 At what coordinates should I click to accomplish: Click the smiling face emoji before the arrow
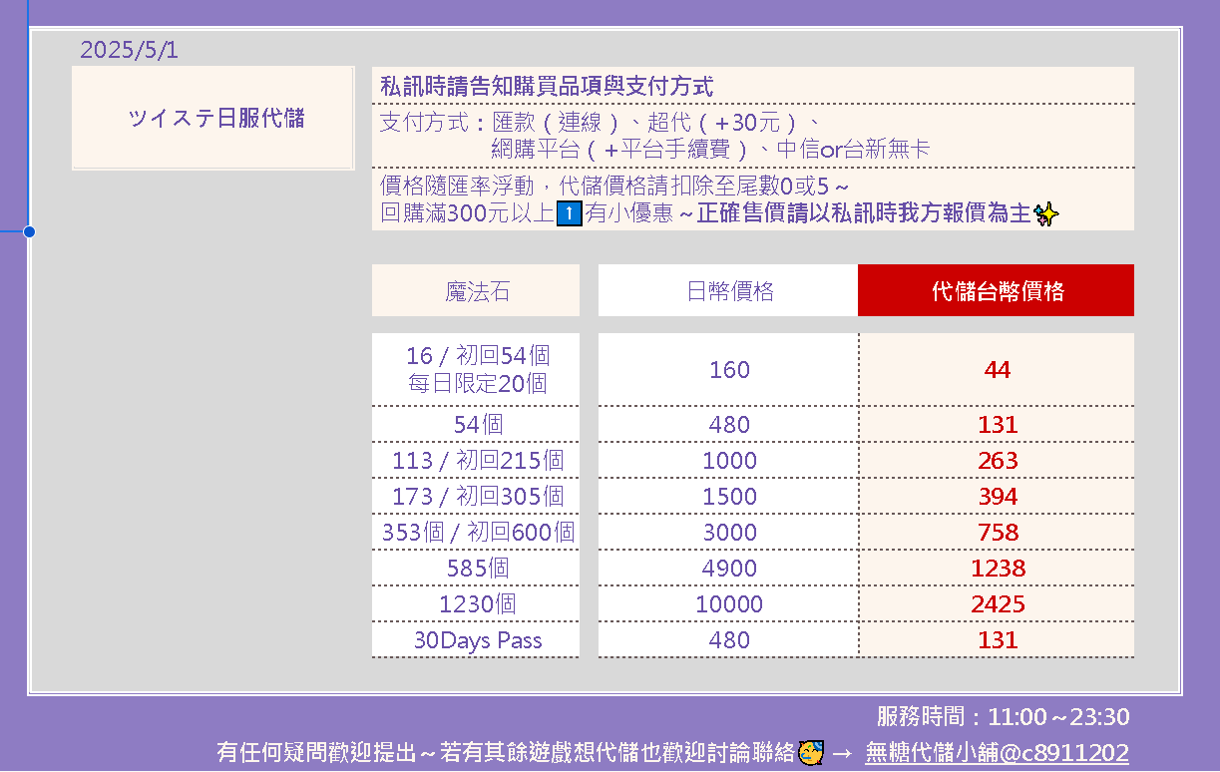tap(811, 752)
